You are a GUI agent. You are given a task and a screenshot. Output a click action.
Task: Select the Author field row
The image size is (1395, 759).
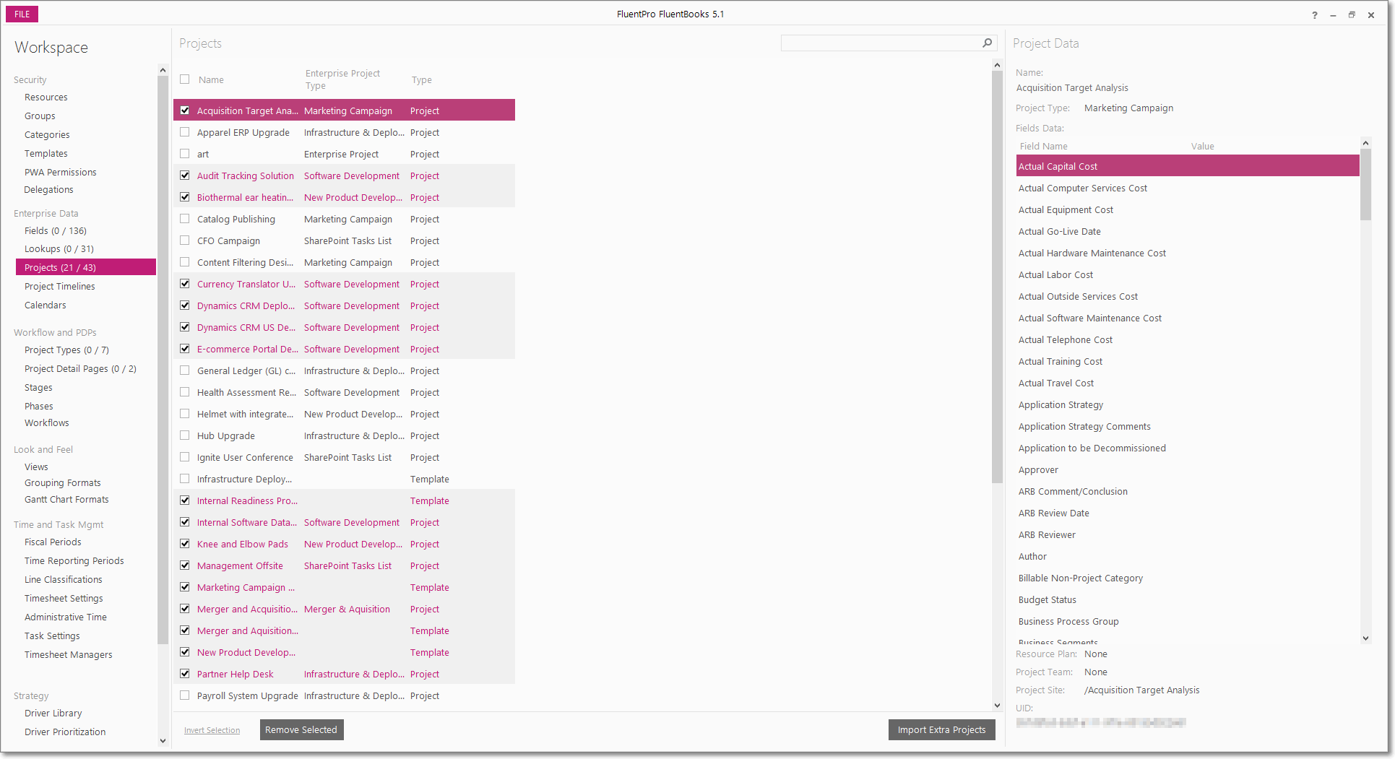(1188, 557)
